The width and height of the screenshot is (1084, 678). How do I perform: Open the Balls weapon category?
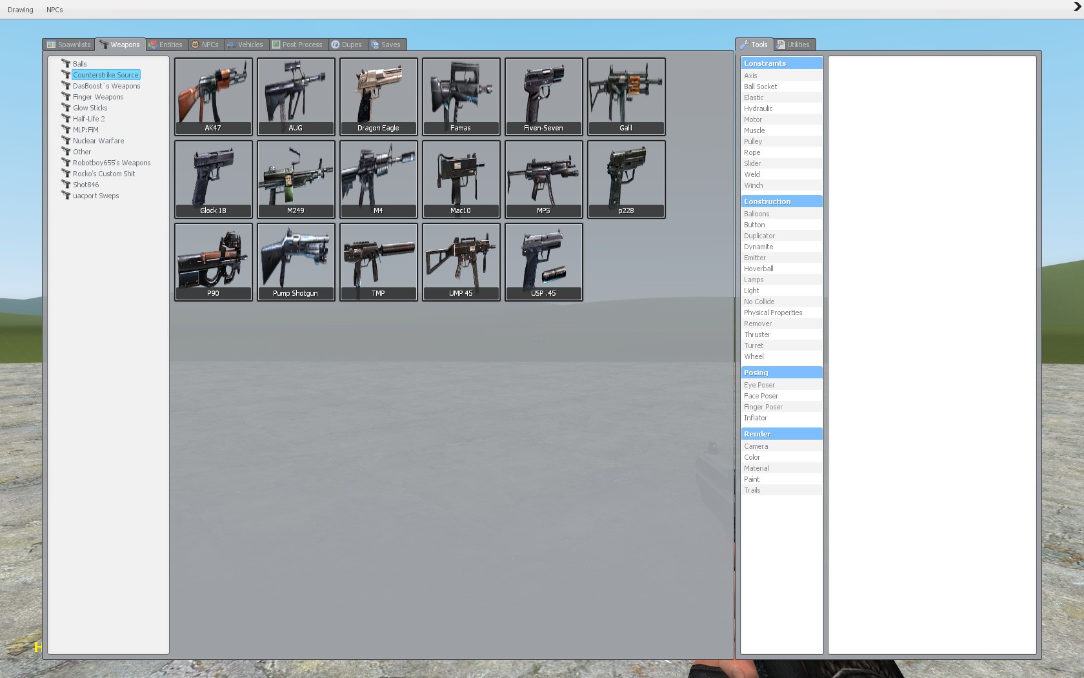click(79, 64)
